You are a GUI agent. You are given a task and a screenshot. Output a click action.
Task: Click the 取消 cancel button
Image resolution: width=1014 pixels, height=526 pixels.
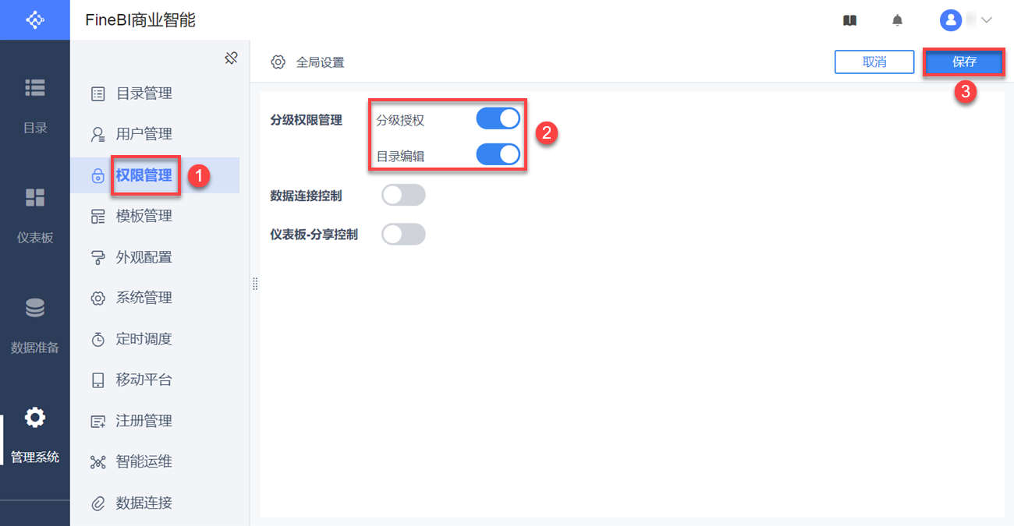pyautogui.click(x=874, y=62)
